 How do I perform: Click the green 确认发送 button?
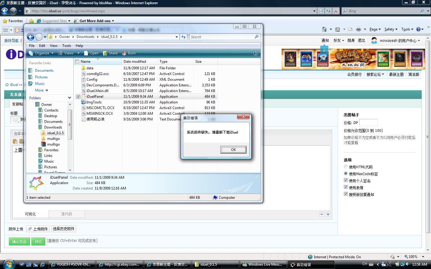pos(19,241)
